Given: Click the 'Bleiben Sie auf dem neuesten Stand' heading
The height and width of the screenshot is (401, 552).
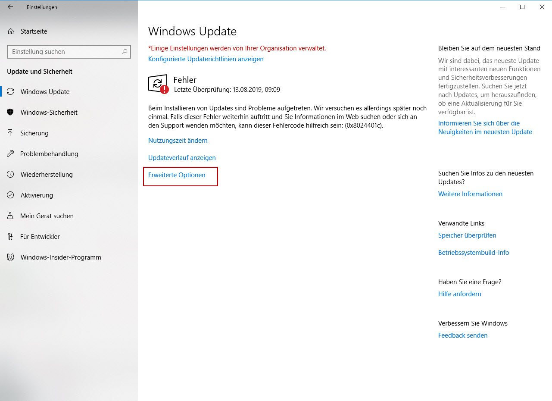Looking at the screenshot, I should (x=489, y=48).
